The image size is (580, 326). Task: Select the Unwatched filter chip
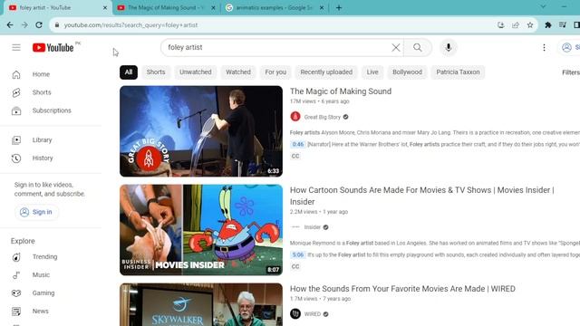tap(196, 72)
